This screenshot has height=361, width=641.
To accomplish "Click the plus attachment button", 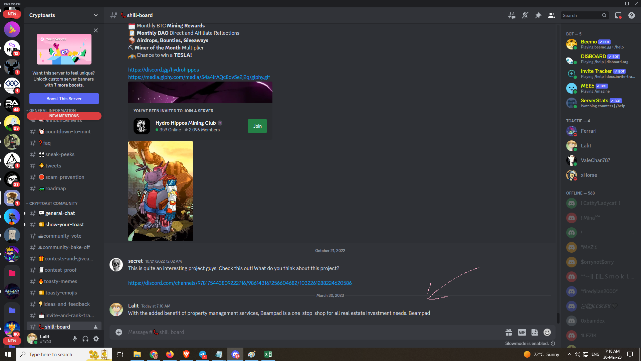I will point(119,332).
